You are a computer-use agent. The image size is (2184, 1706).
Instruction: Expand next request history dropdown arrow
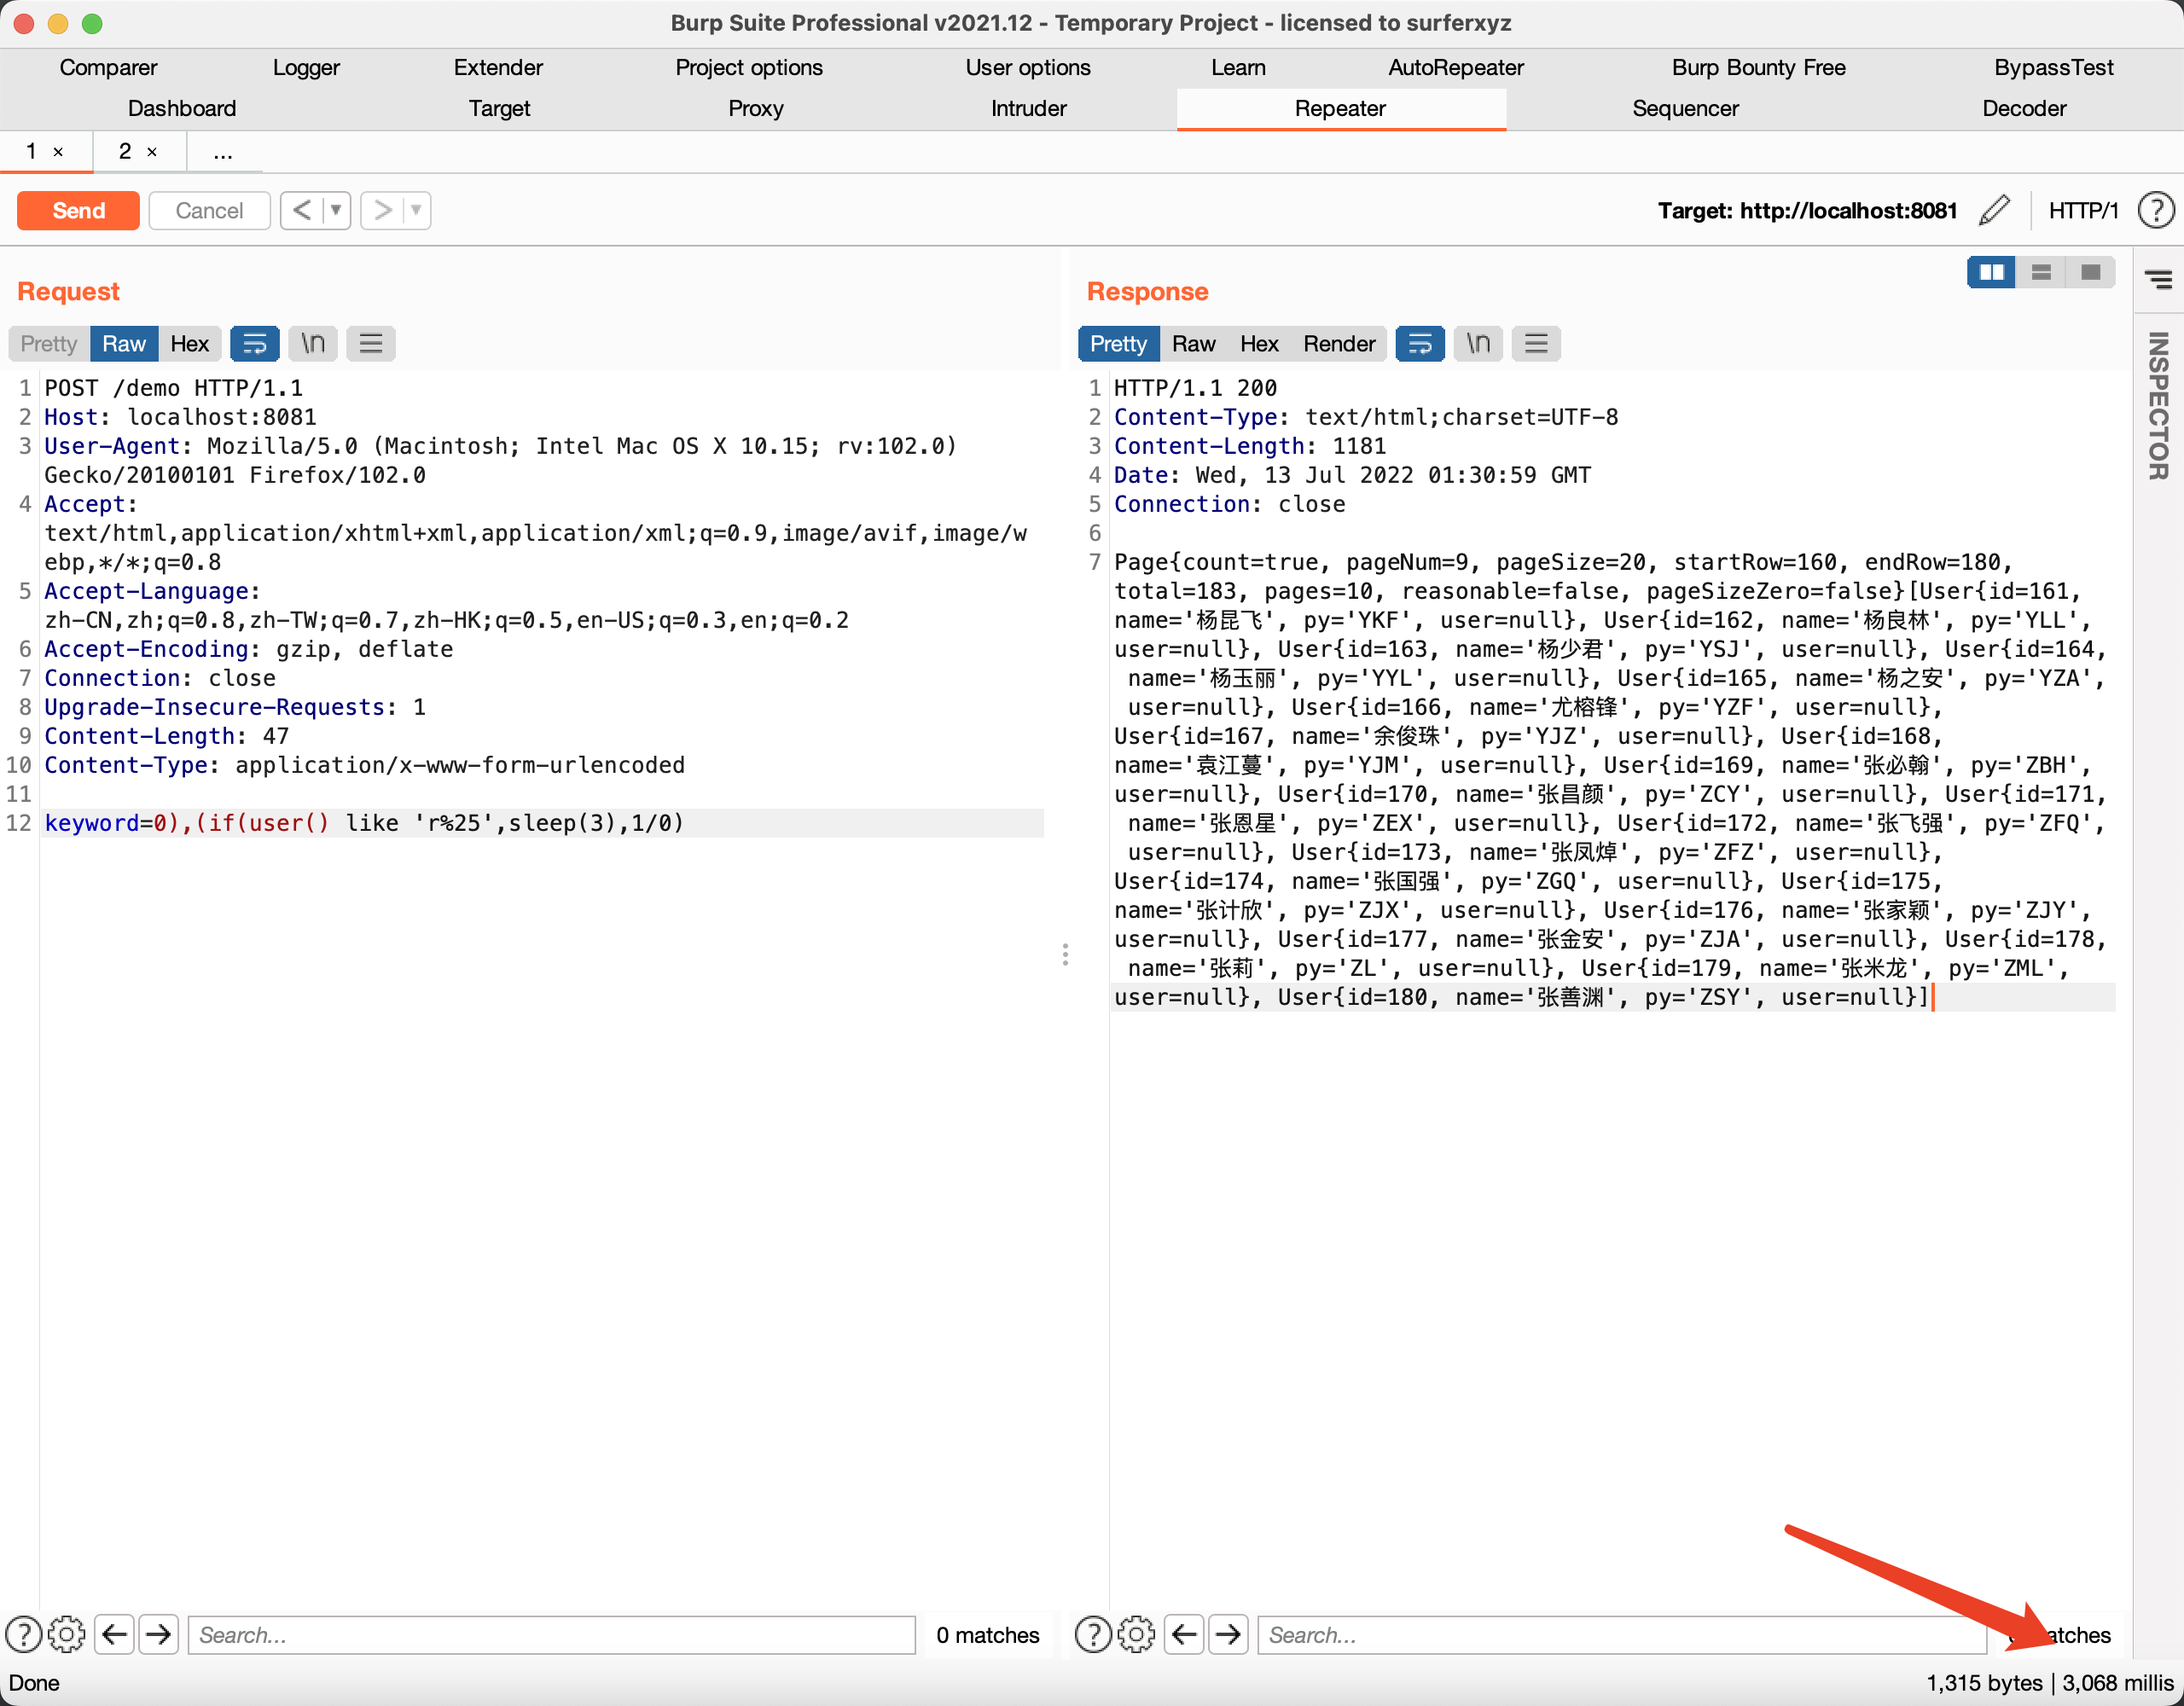416,210
